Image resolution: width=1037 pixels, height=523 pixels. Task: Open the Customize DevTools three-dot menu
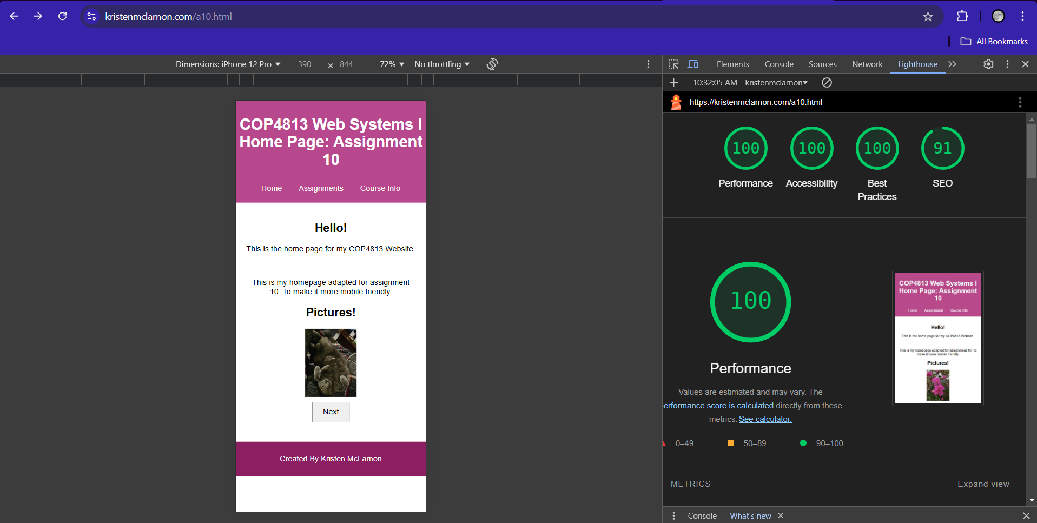1007,64
